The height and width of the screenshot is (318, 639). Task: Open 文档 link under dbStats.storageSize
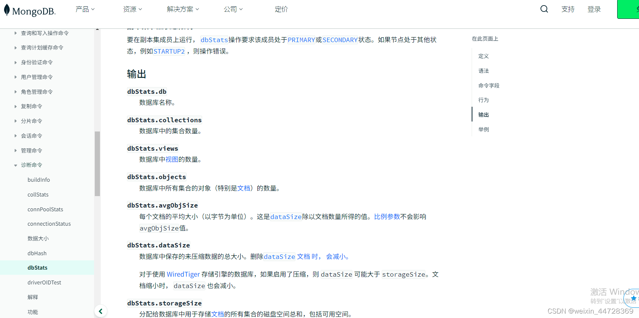[x=217, y=314]
